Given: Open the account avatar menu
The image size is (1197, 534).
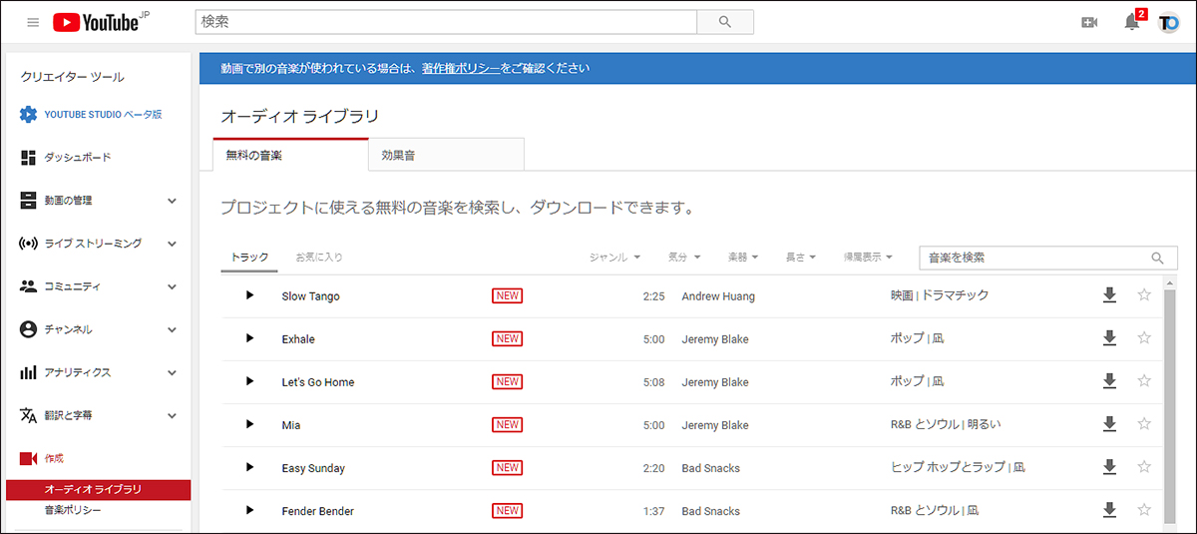Looking at the screenshot, I should click(1168, 22).
